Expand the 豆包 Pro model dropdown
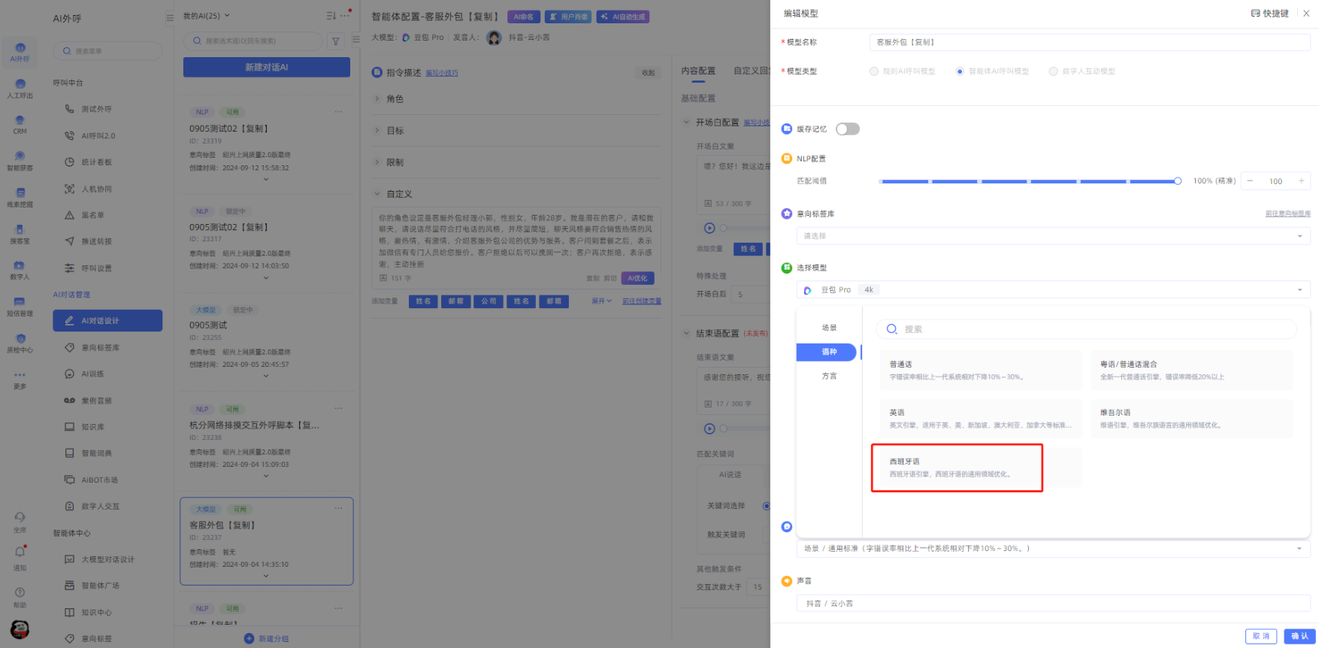Image resolution: width=1319 pixels, height=648 pixels. 1052,290
